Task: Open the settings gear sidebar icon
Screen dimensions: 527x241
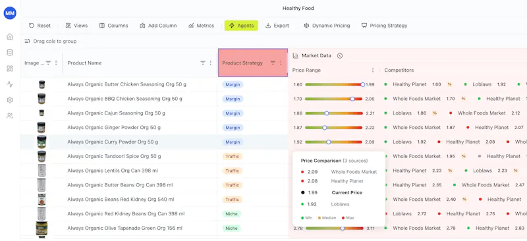Action: coord(10,100)
